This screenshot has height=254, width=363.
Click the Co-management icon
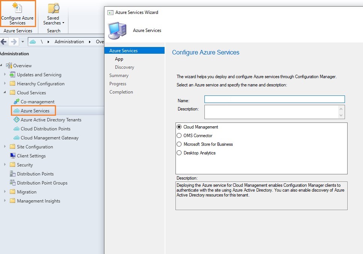click(x=17, y=101)
